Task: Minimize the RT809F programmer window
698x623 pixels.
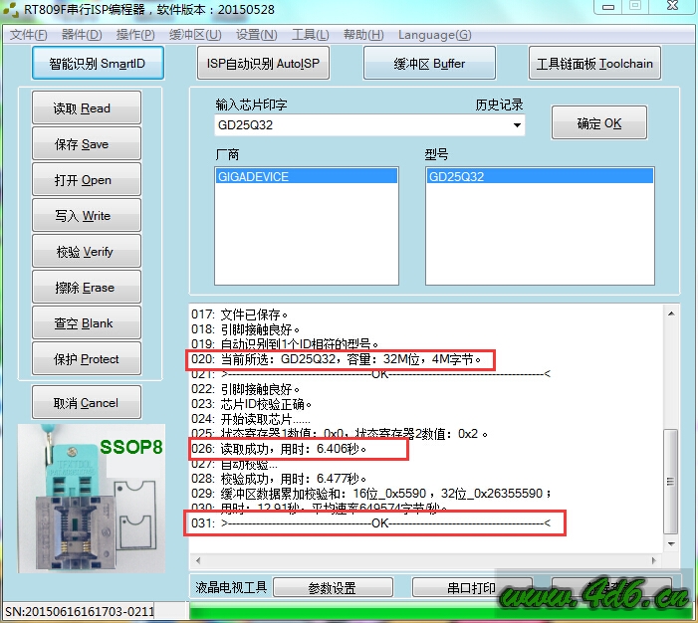Action: (608, 7)
